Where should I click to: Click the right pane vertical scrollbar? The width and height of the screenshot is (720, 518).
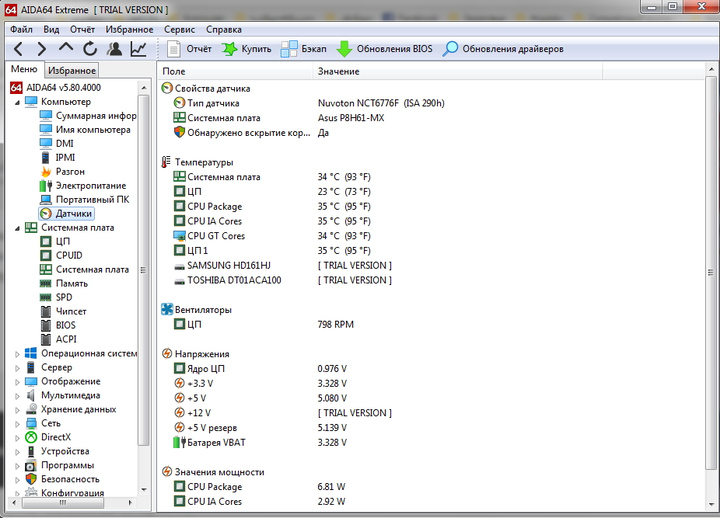pos(710,272)
